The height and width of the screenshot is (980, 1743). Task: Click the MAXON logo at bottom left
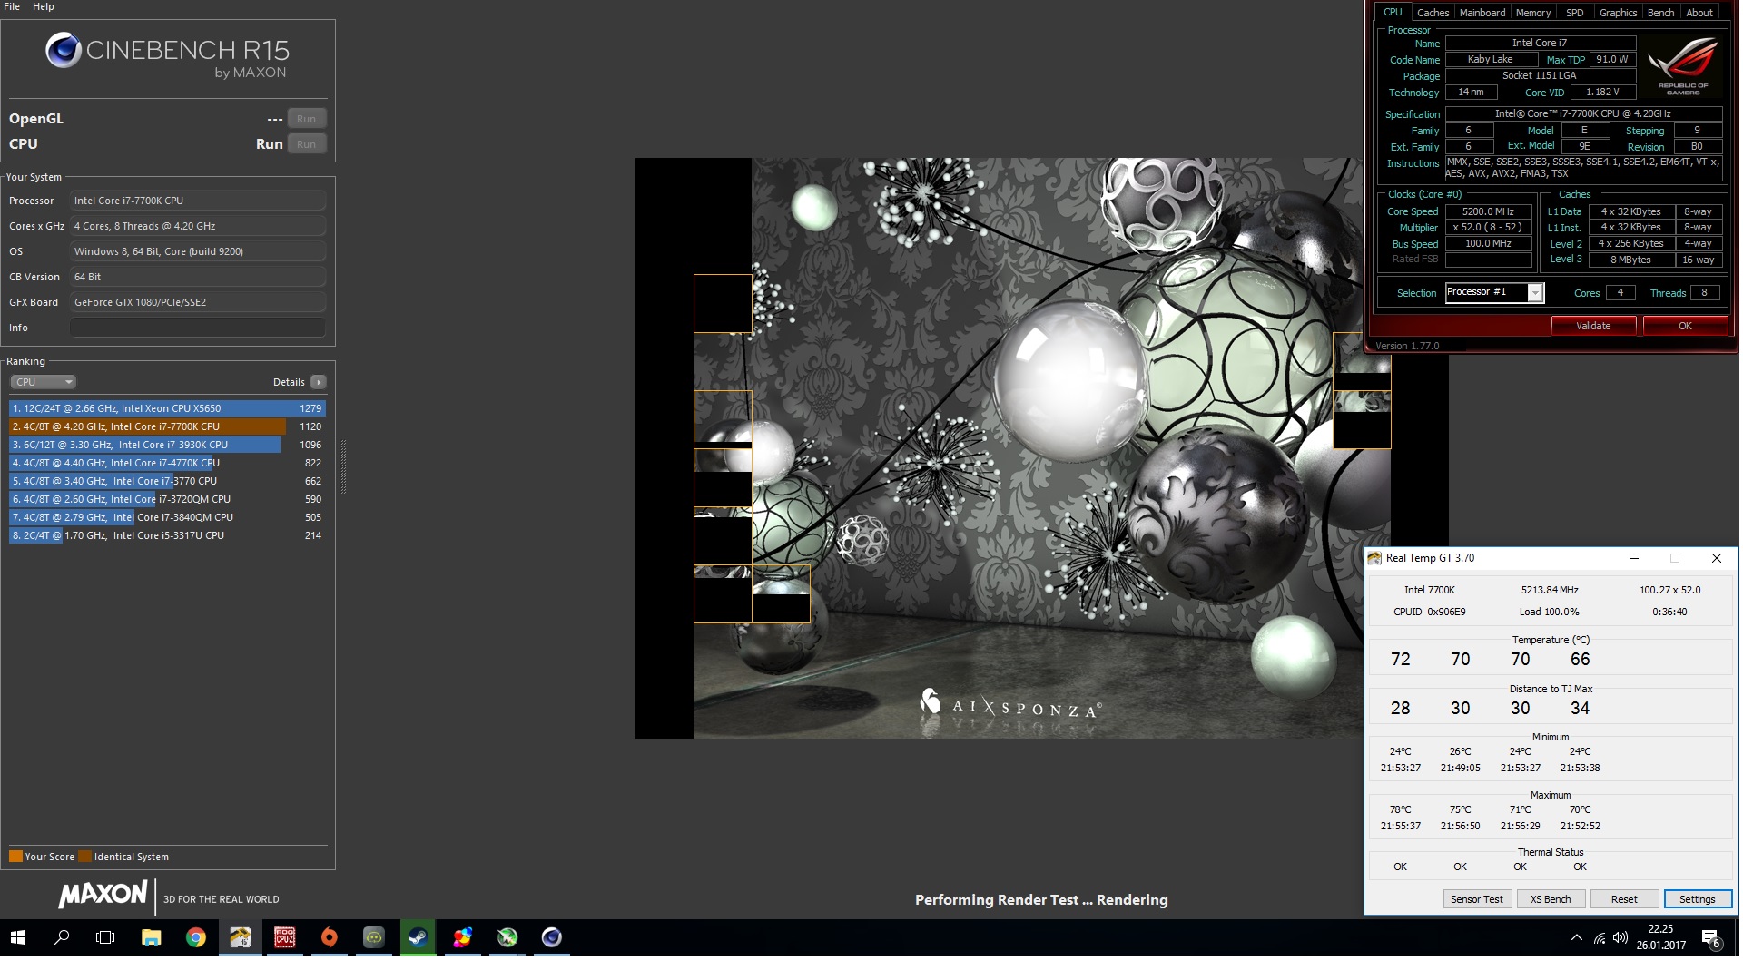103,895
